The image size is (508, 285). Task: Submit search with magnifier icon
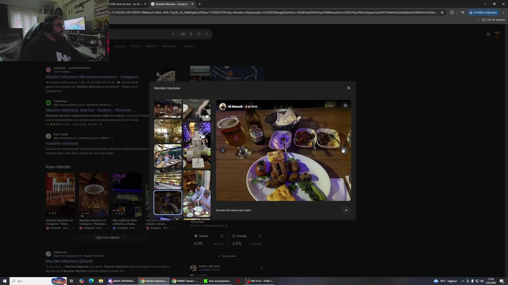206,34
